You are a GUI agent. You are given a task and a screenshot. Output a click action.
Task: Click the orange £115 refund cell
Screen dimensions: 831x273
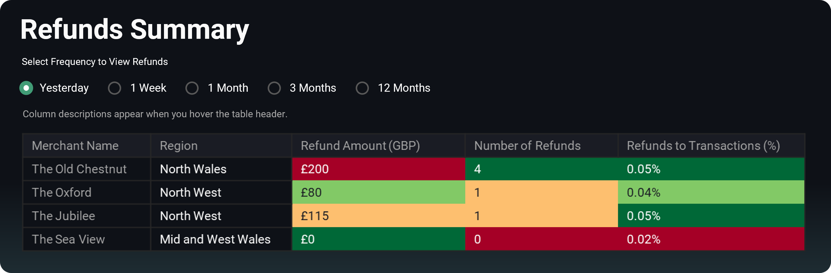[x=378, y=216]
